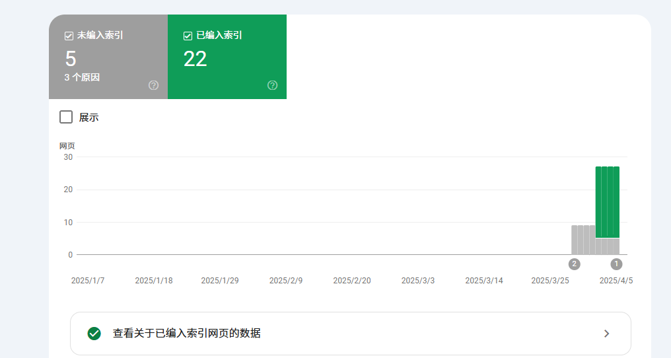The width and height of the screenshot is (671, 358).
Task: Select the count 22 on the green card
Action: tap(195, 59)
